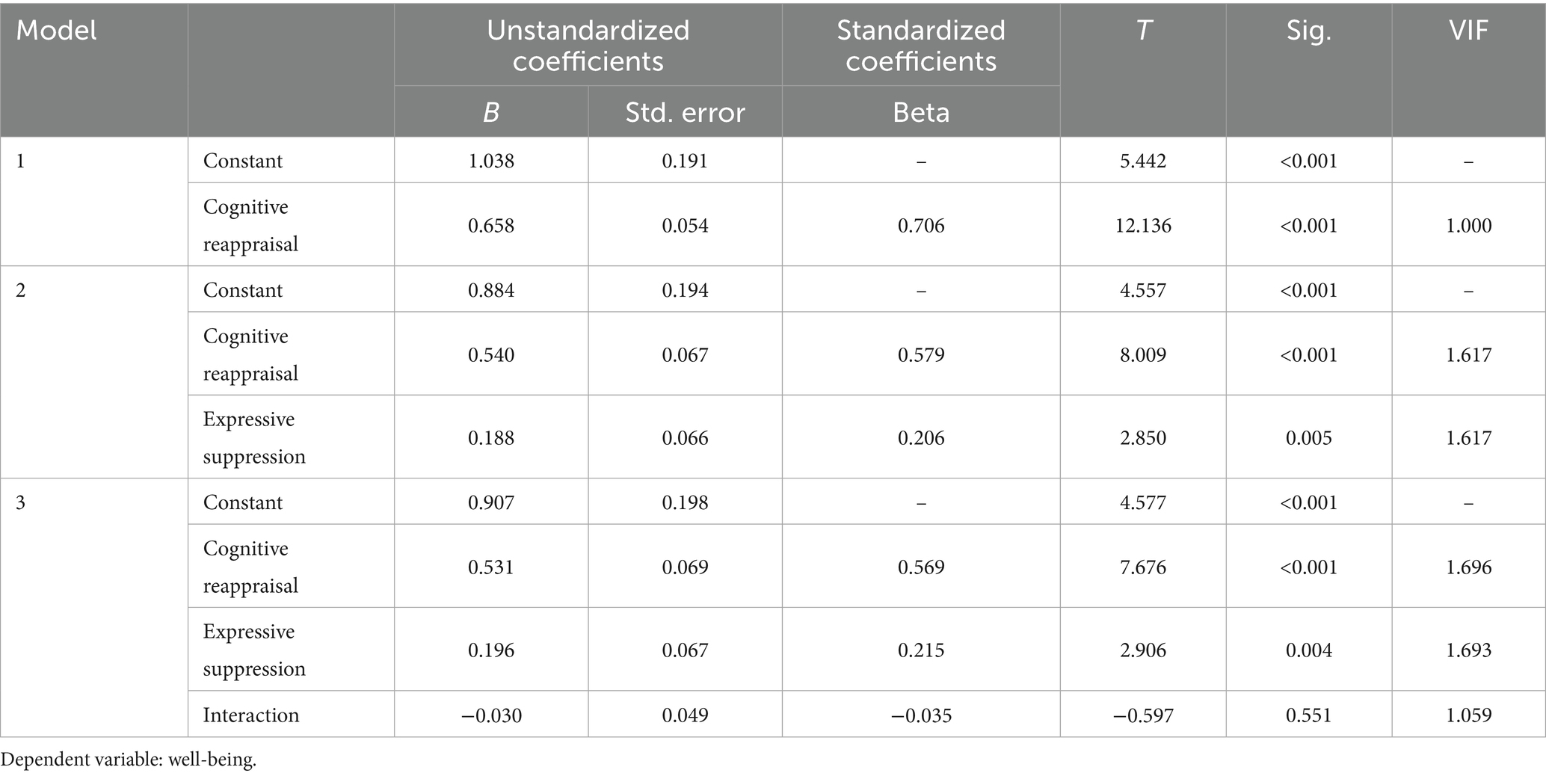Select the Interaction row label
The height and width of the screenshot is (776, 1546).
pyautogui.click(x=251, y=715)
